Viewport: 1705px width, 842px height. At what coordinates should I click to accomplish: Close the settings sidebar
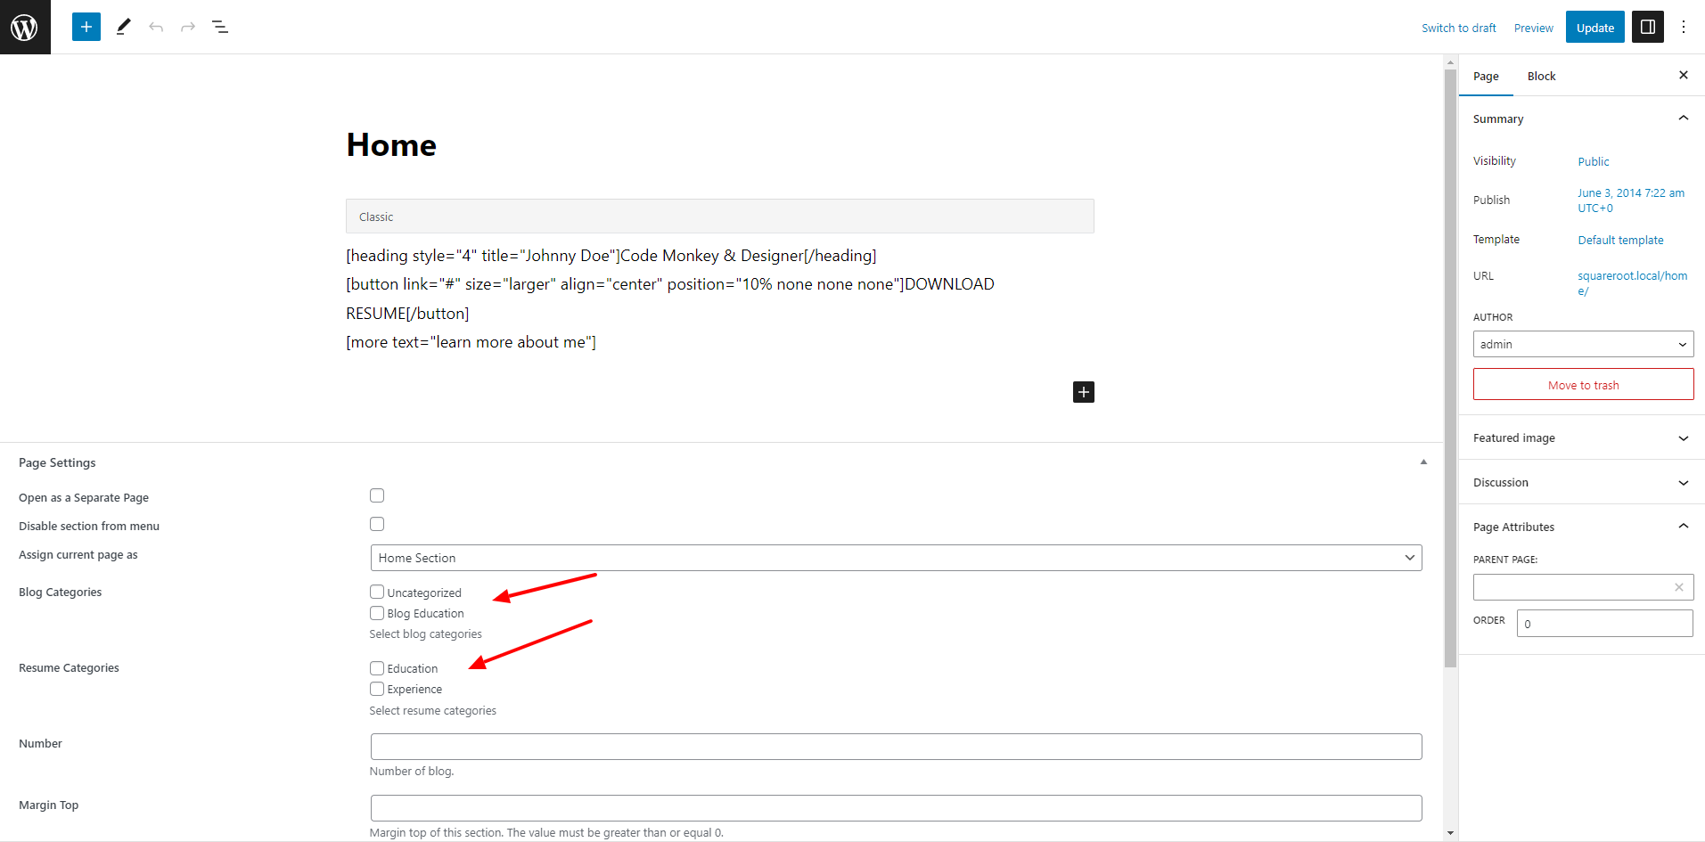[x=1684, y=75]
